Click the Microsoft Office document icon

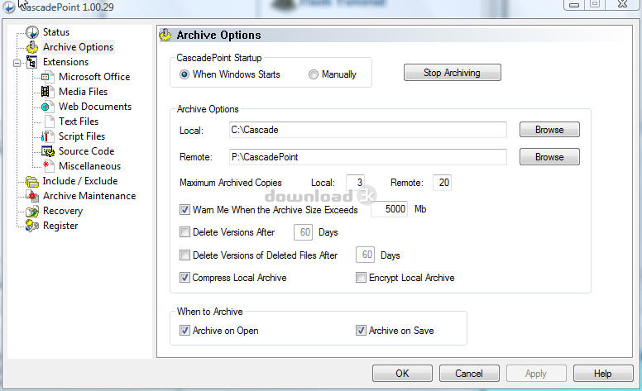click(46, 77)
